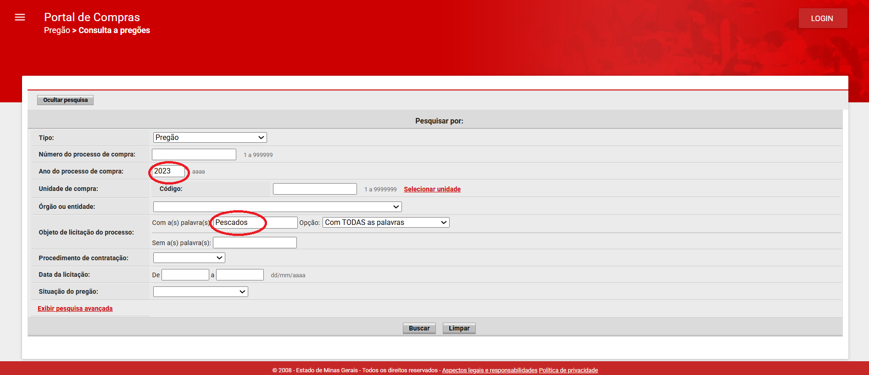This screenshot has height=375, width=869.
Task: Click the LOGIN button
Action: pos(822,18)
